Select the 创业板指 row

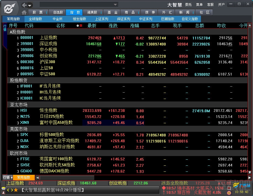click(127, 56)
